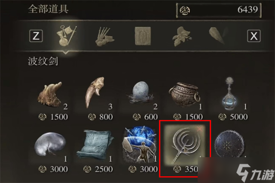Click the X next-category key icon
275x183 pixels.
tap(254, 36)
